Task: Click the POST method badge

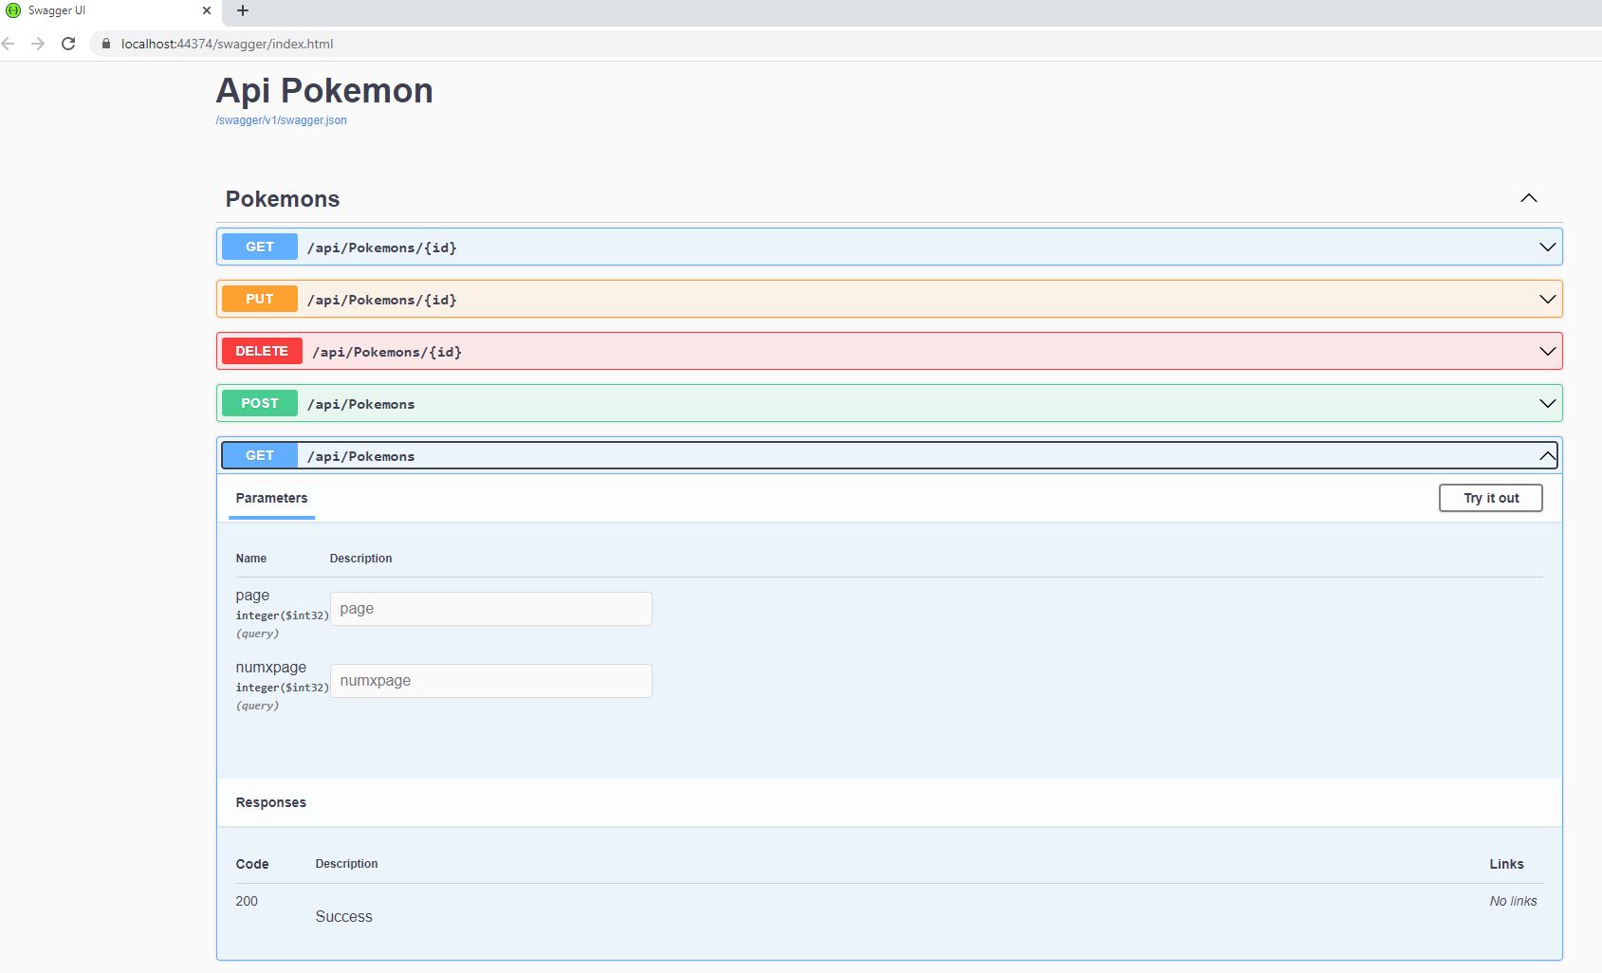Action: pos(259,403)
